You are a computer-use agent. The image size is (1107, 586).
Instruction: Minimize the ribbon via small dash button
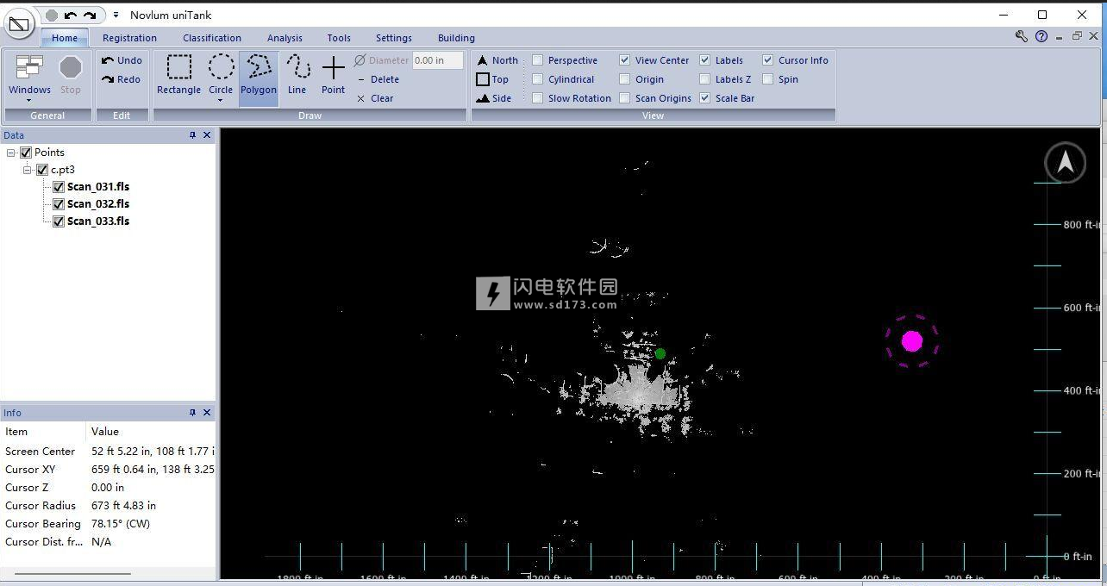coord(1060,36)
